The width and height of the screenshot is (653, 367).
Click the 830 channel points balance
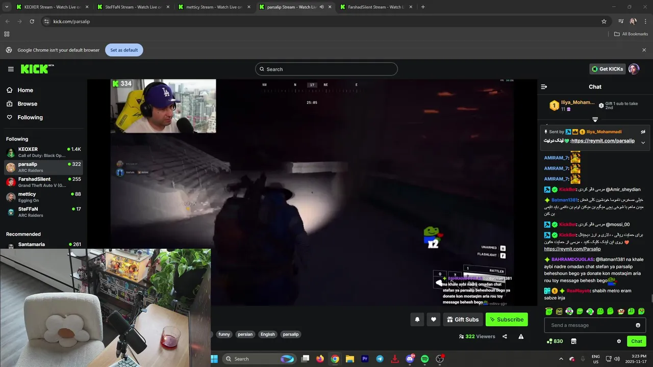(x=555, y=342)
